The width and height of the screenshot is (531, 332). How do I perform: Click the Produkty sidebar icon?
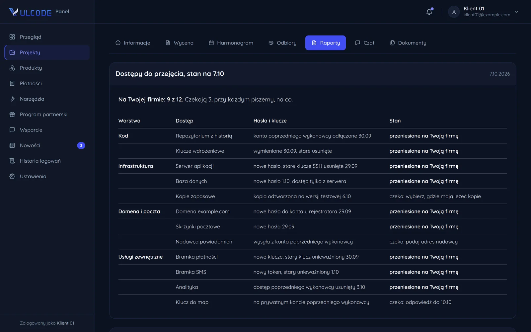point(12,68)
